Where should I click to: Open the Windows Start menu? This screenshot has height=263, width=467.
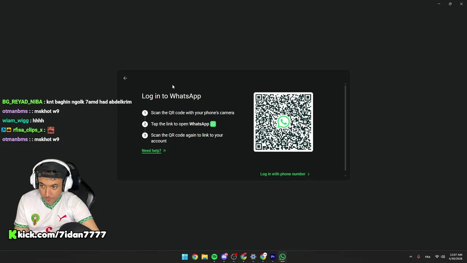pos(185,257)
